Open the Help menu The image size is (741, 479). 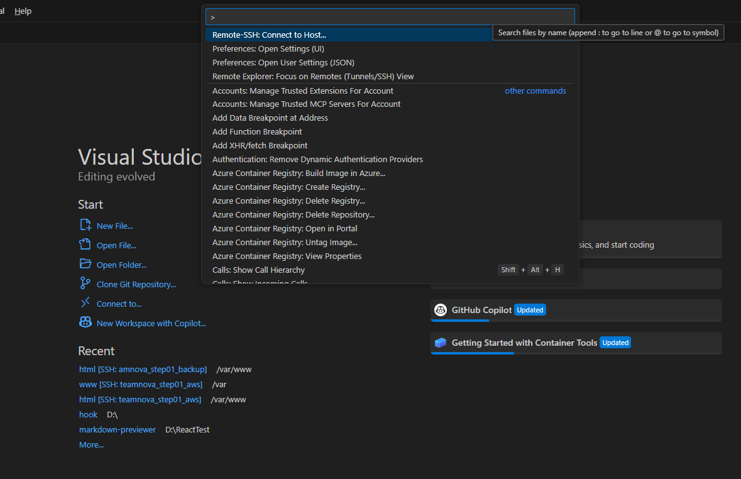tap(23, 11)
